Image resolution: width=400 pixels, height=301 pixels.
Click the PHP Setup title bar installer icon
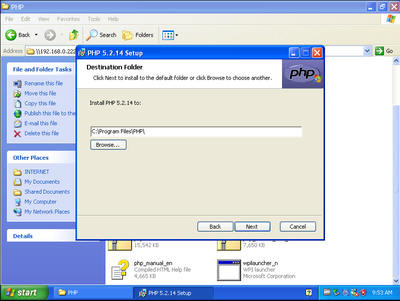[x=82, y=53]
